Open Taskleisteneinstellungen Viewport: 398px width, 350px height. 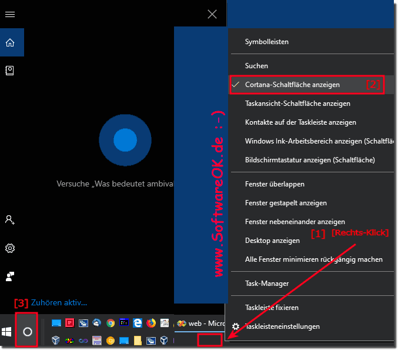[x=312, y=326]
